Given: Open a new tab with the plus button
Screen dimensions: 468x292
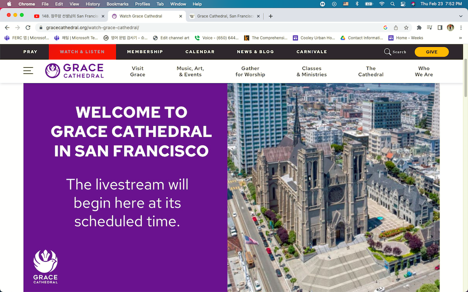Looking at the screenshot, I should pyautogui.click(x=271, y=16).
